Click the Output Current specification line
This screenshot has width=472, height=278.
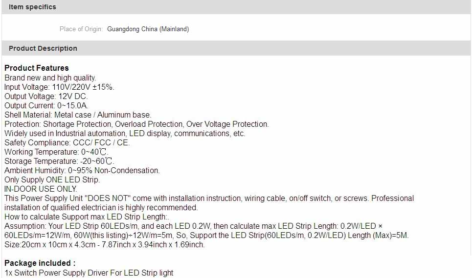(46, 105)
